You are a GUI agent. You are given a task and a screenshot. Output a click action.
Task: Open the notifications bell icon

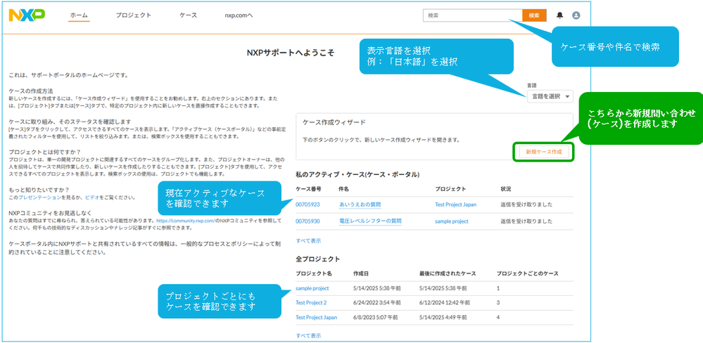click(559, 15)
